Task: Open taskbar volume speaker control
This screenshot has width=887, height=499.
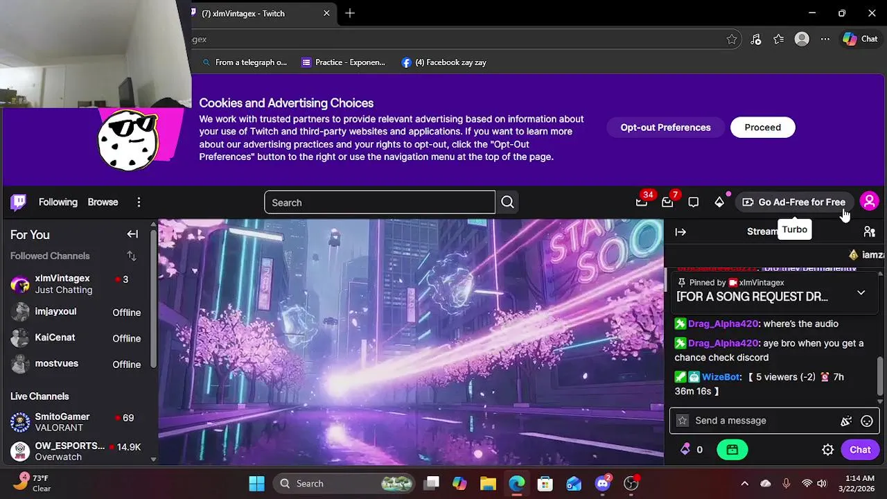Action: (822, 484)
